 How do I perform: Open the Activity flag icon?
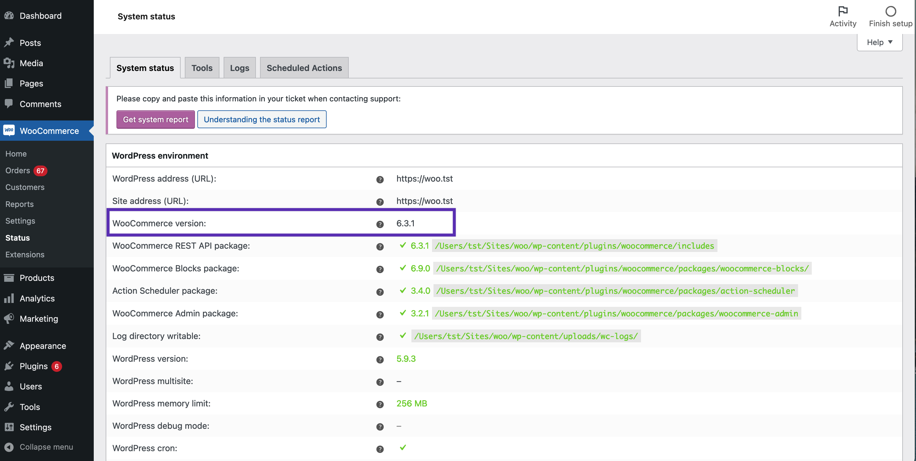coord(842,11)
